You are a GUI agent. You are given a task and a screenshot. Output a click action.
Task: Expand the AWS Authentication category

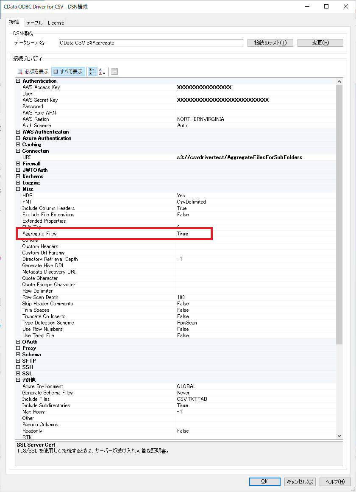[18, 132]
